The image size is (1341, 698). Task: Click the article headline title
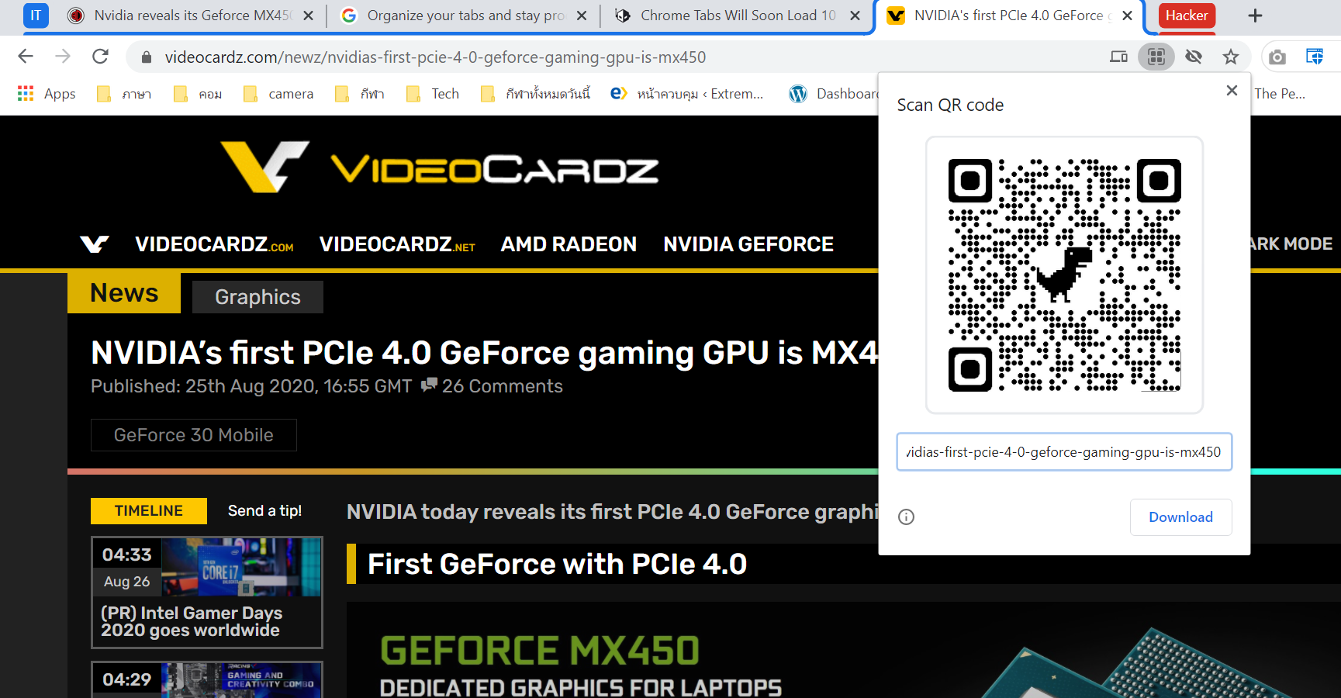485,353
